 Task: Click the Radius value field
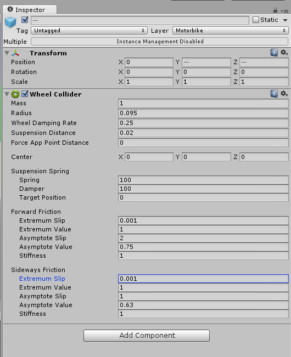click(x=203, y=113)
